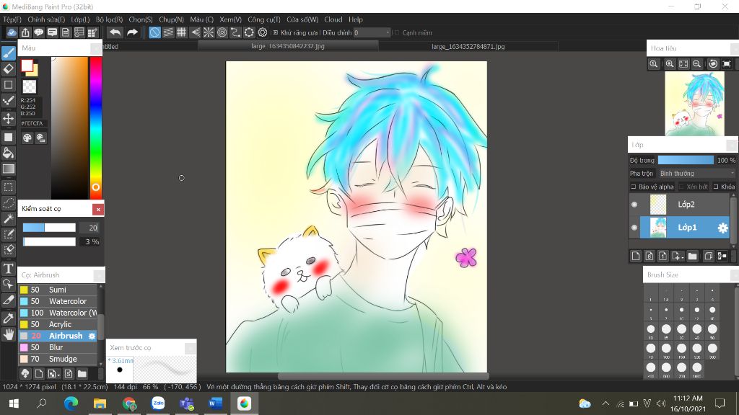The height and width of the screenshot is (415, 739).
Task: Hide the Lớp2 layer
Action: point(634,204)
